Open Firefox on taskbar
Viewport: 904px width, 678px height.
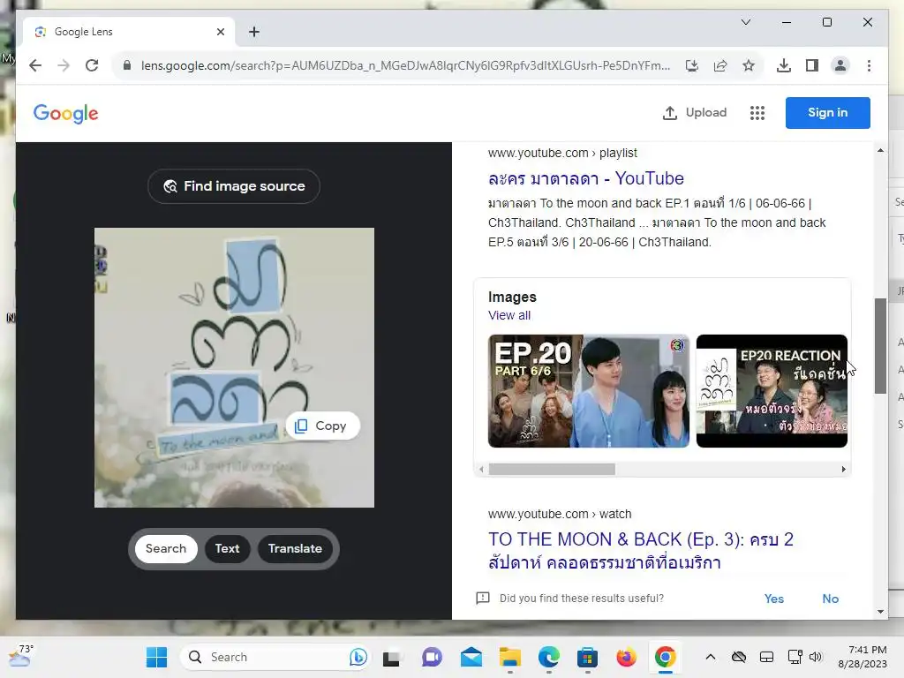click(626, 657)
